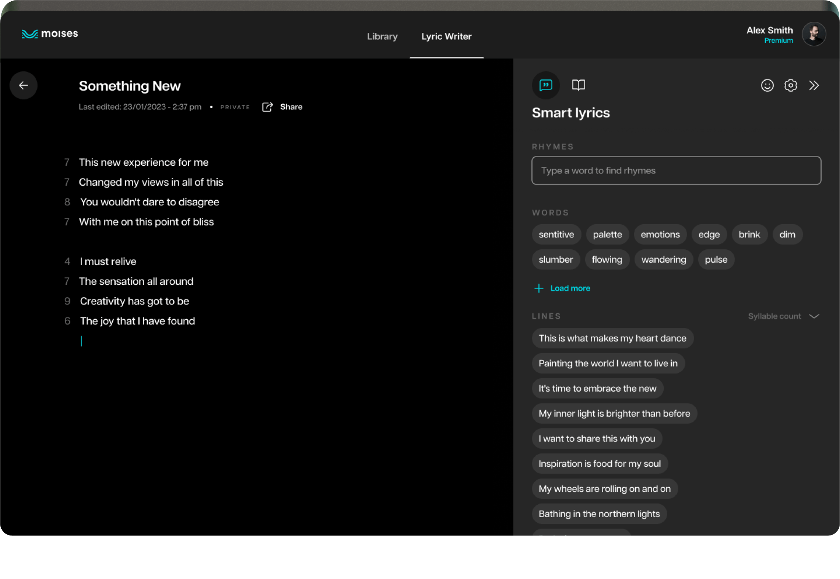Viewport: 840px width, 579px height.
Task: Click the Share export icon
Action: (x=267, y=107)
